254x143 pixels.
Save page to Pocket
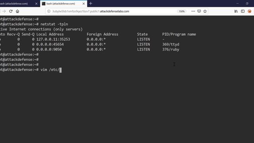pyautogui.click(x=199, y=11)
